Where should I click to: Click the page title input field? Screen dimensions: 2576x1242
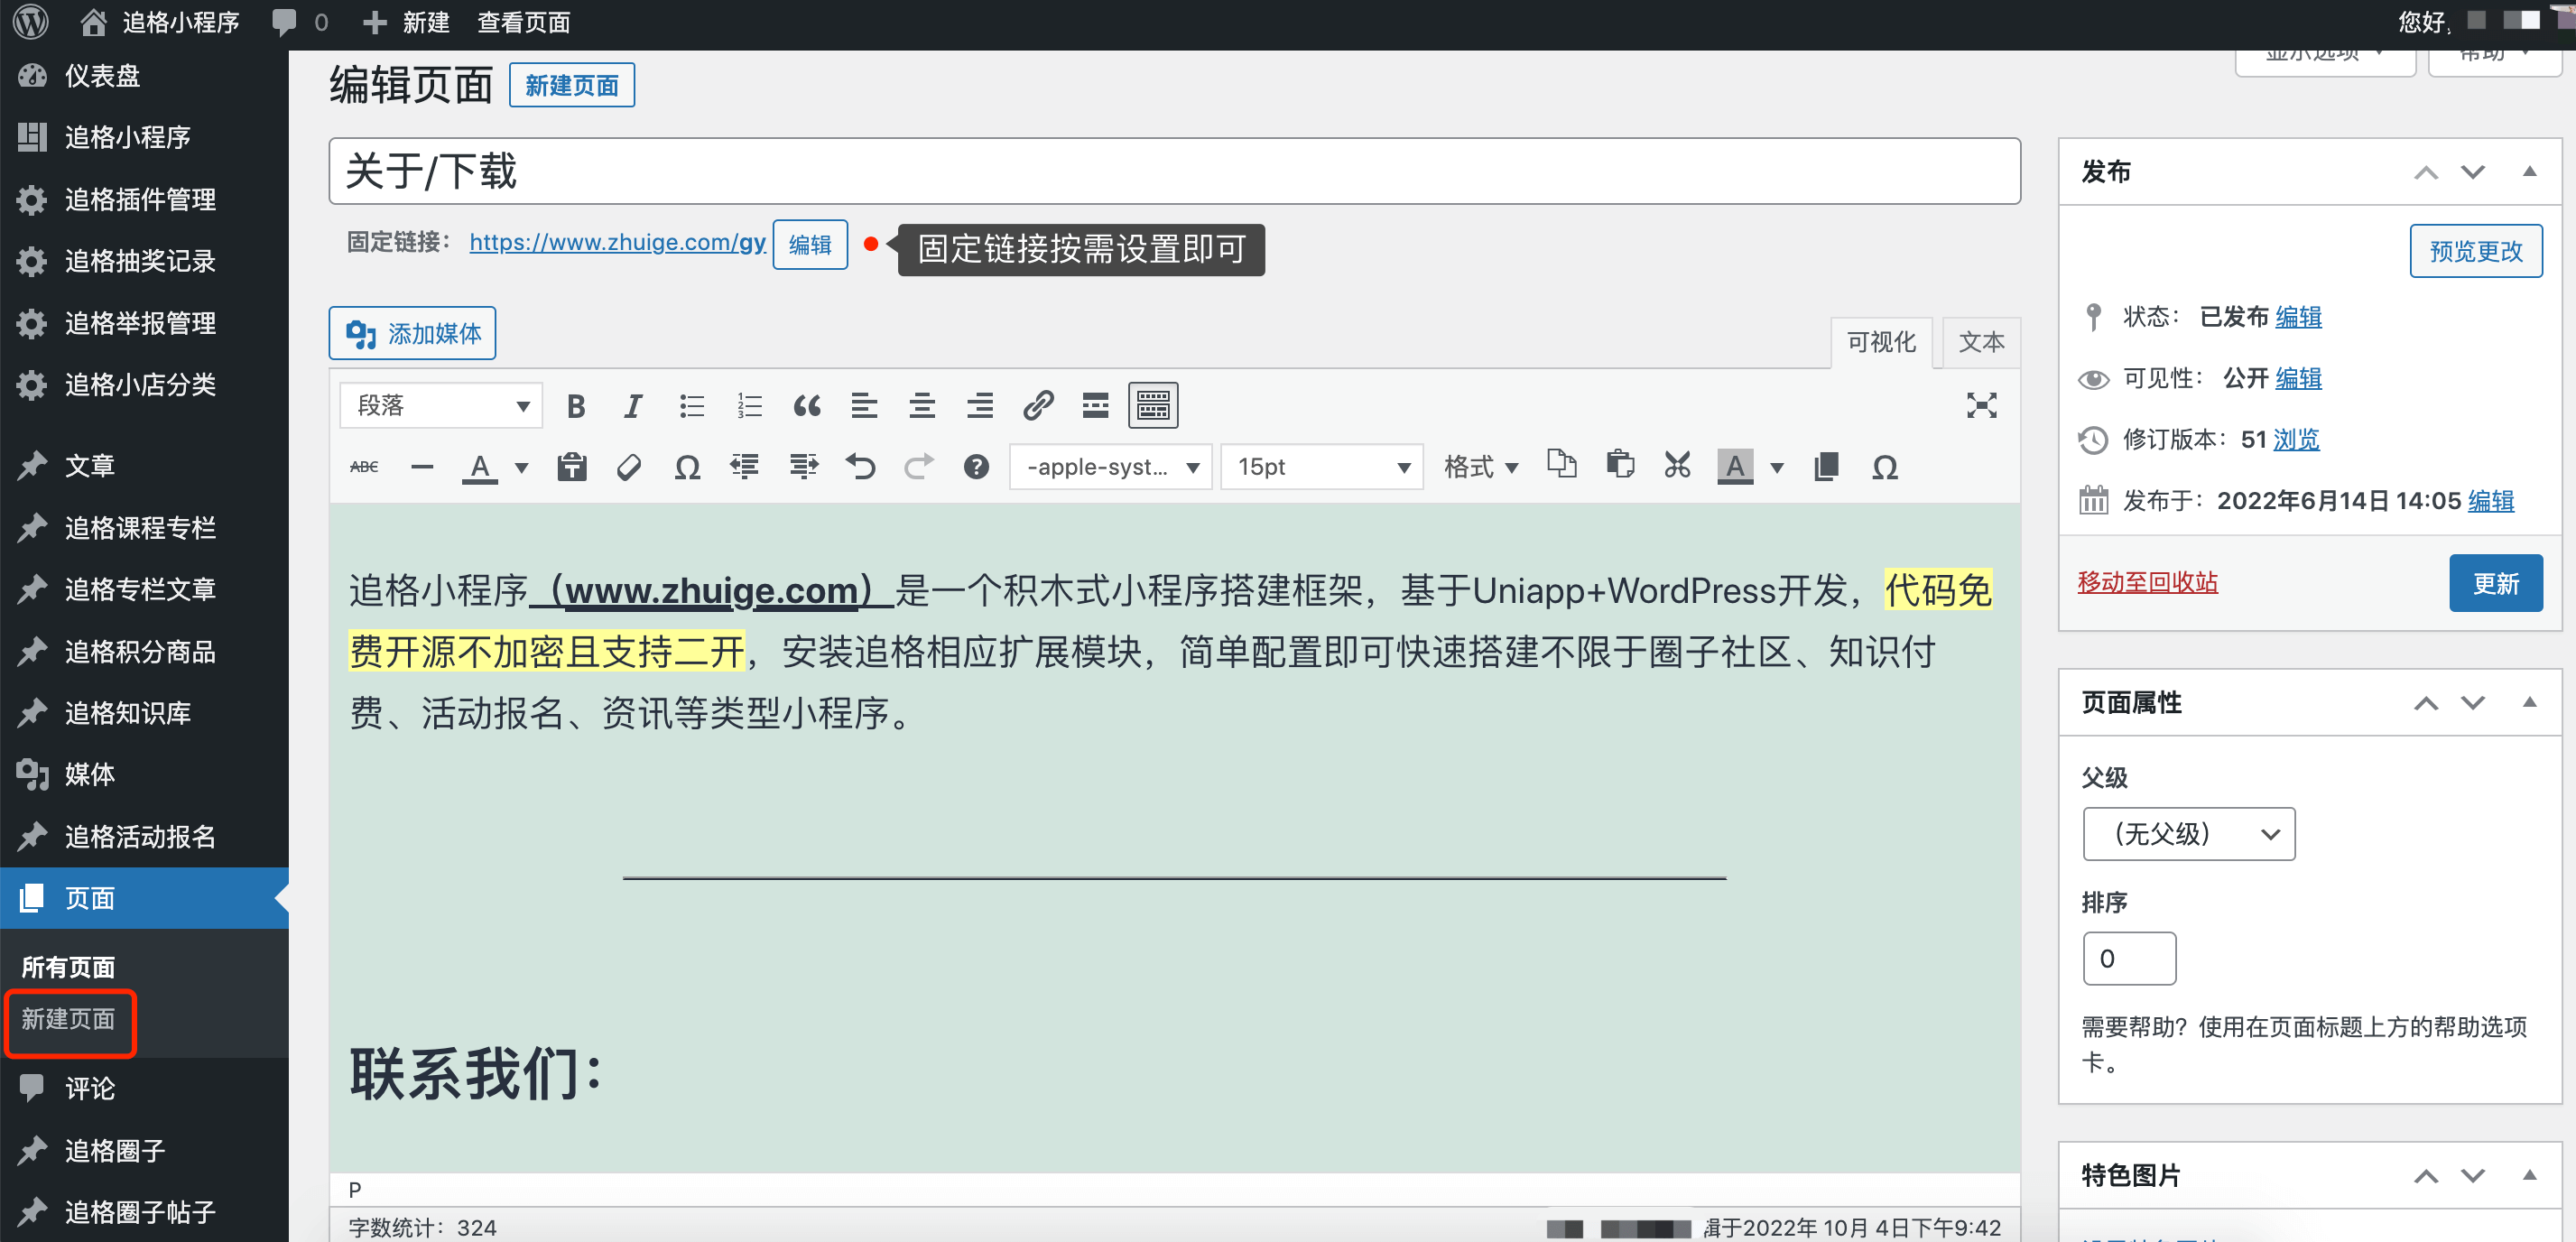pos(1174,171)
